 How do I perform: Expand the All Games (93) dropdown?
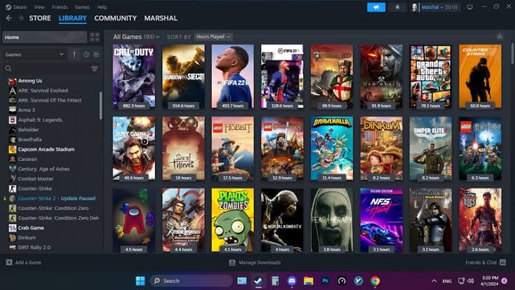pyautogui.click(x=136, y=37)
